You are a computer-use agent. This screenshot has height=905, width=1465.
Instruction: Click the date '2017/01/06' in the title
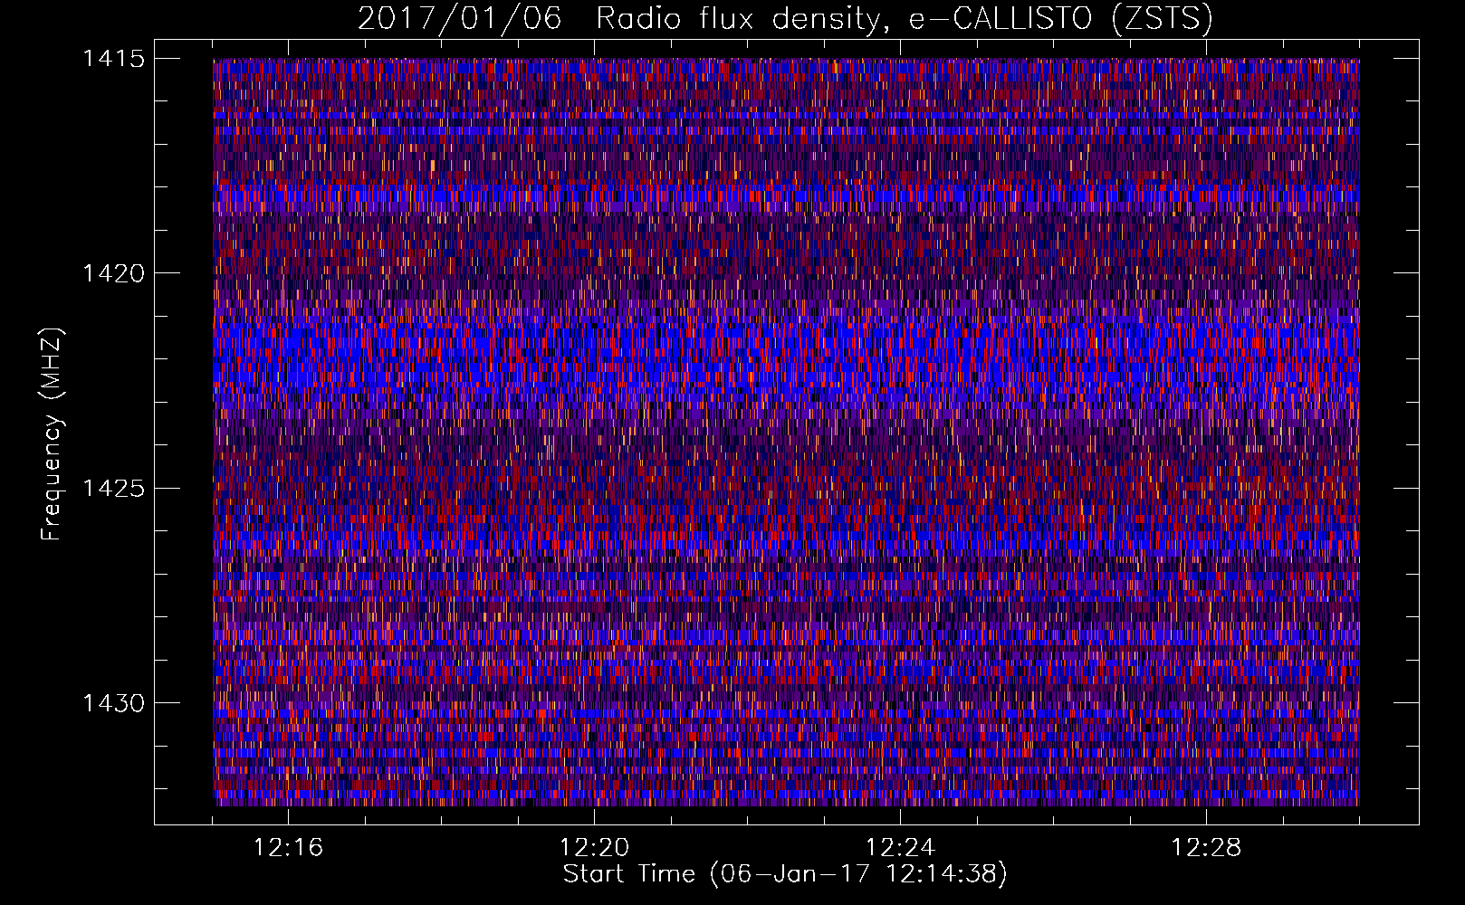(460, 18)
